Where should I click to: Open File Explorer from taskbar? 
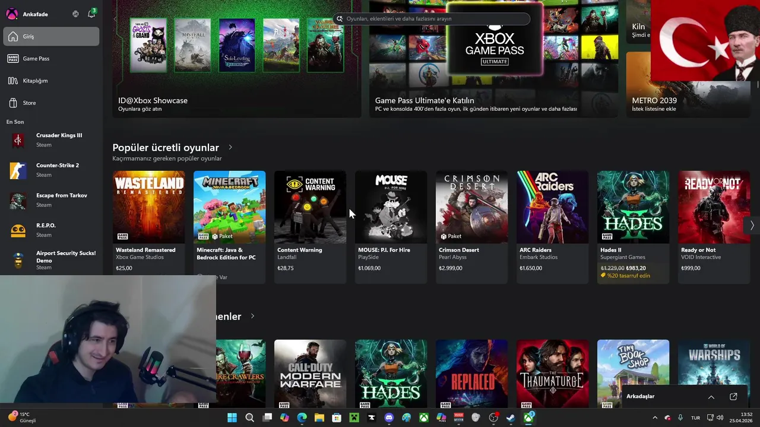click(x=319, y=418)
